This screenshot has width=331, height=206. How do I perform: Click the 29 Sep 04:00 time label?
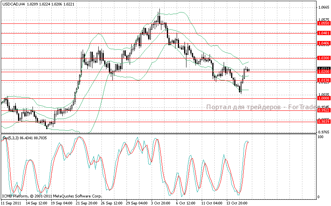point(137,203)
